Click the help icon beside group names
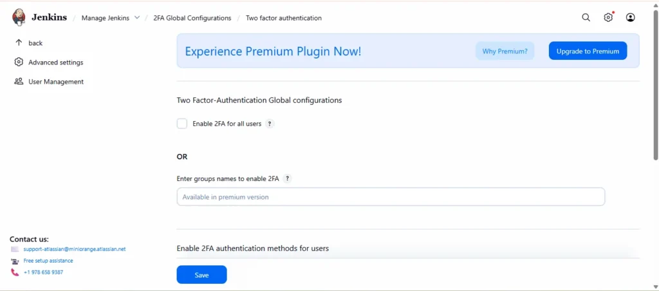The height and width of the screenshot is (291, 659). click(x=287, y=178)
